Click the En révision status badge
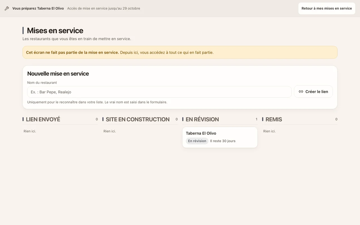This screenshot has width=360, height=225. [x=197, y=141]
